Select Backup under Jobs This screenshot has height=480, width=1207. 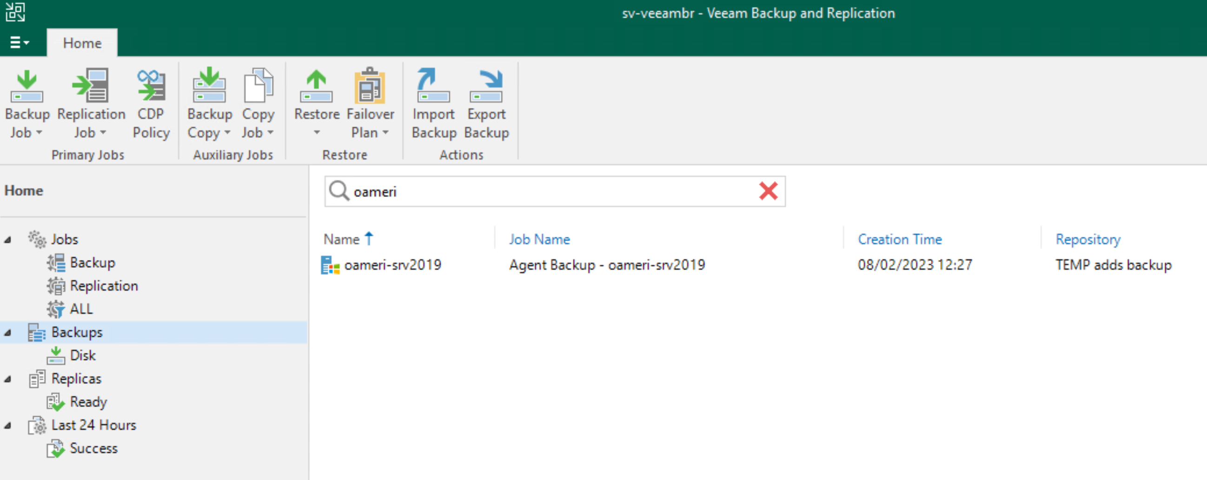point(93,262)
